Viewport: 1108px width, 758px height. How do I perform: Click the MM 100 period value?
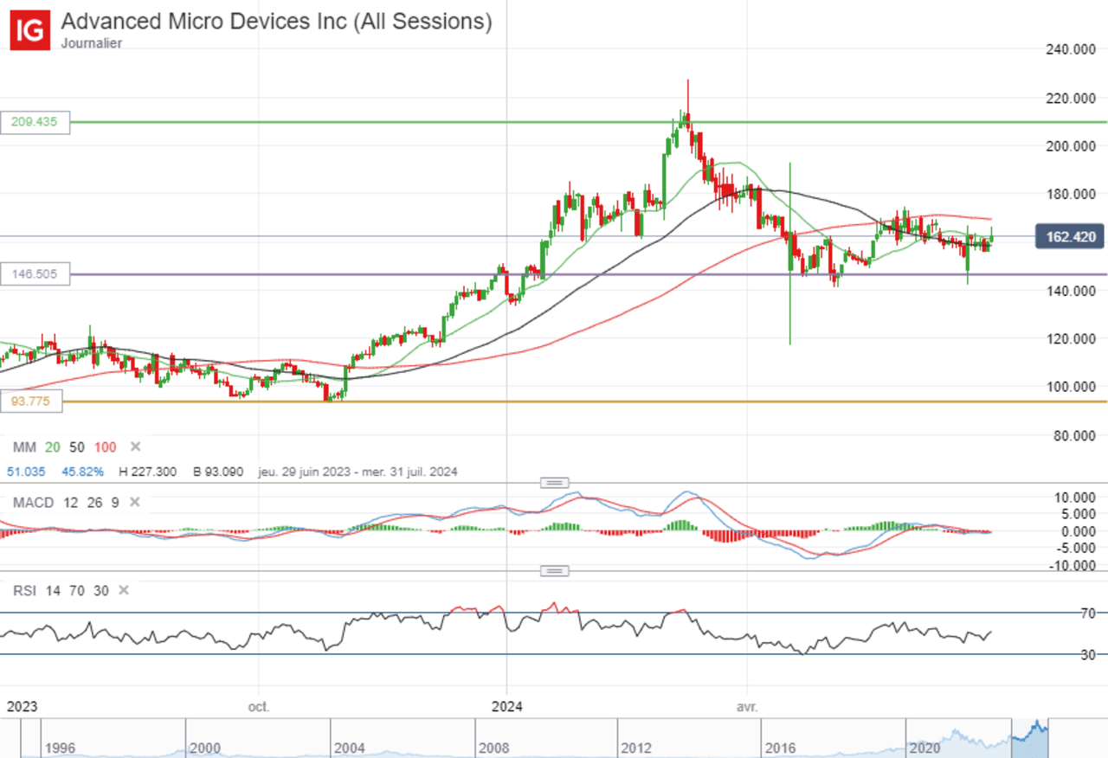click(x=105, y=446)
